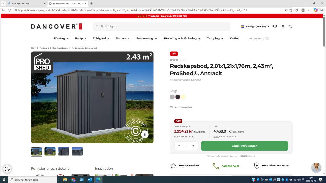Image resolution: width=326 pixels, height=183 pixels.
Task: Expand the Sverige (SEK kr) currency dropdown
Action: click(255, 26)
